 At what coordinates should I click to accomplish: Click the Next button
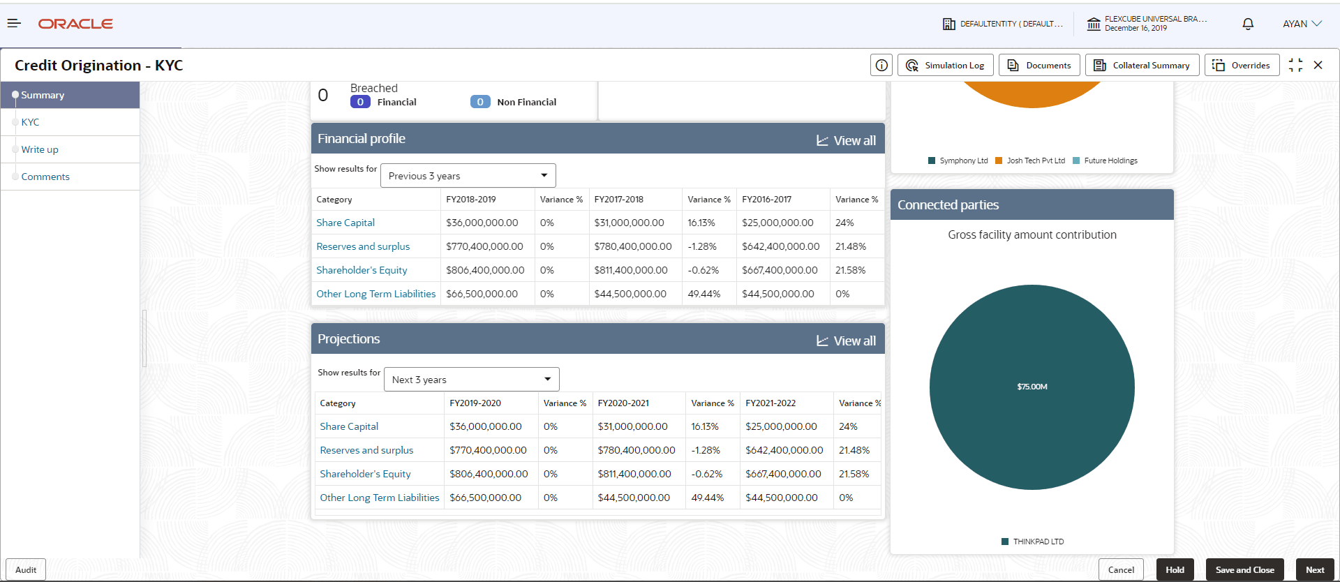click(1314, 569)
